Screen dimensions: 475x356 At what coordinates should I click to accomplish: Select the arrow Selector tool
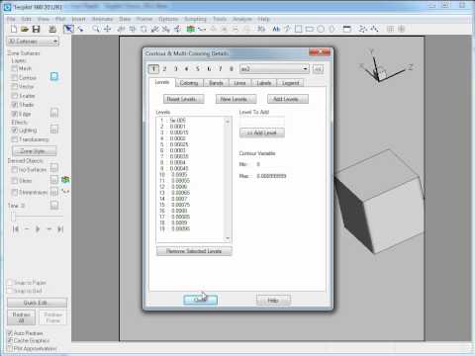click(x=68, y=29)
